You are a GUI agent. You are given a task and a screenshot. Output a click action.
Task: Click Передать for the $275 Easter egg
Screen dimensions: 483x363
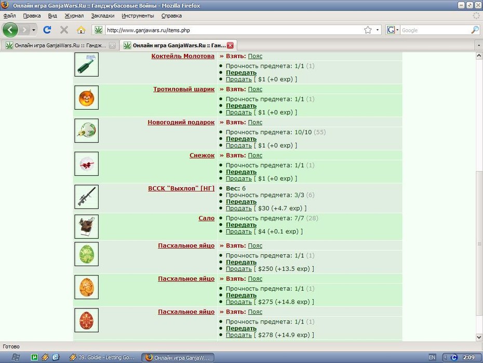(x=241, y=295)
